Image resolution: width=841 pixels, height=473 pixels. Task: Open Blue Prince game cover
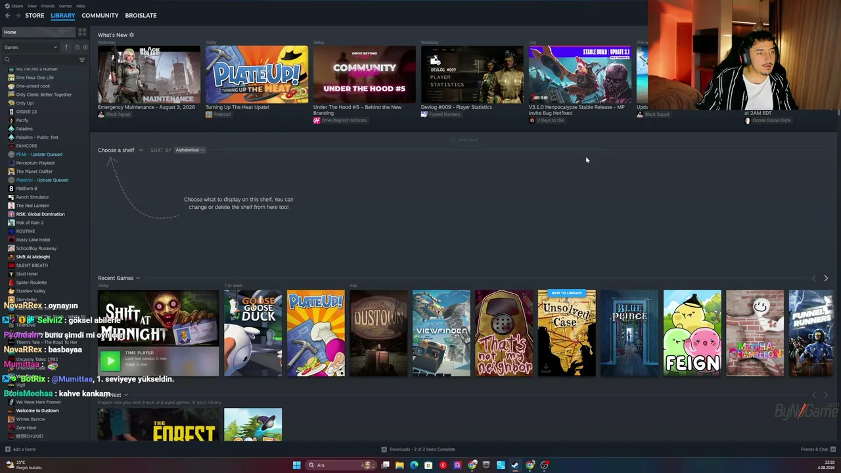(629, 333)
